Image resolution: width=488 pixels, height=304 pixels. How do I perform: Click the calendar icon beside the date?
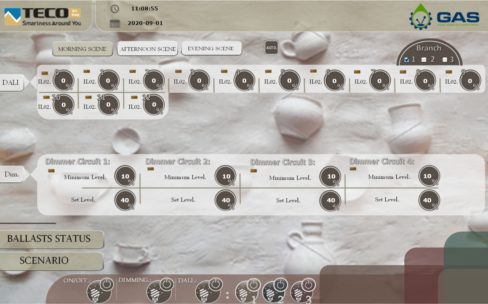click(x=115, y=23)
